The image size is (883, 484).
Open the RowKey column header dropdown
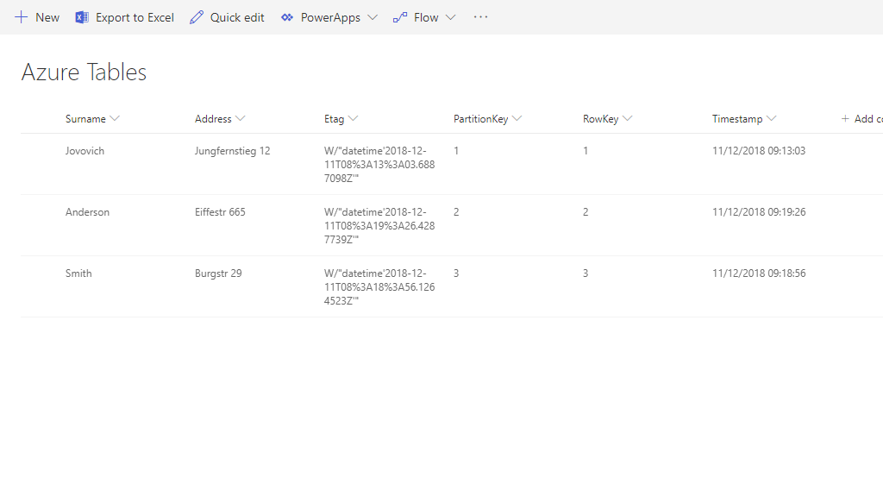(x=628, y=119)
